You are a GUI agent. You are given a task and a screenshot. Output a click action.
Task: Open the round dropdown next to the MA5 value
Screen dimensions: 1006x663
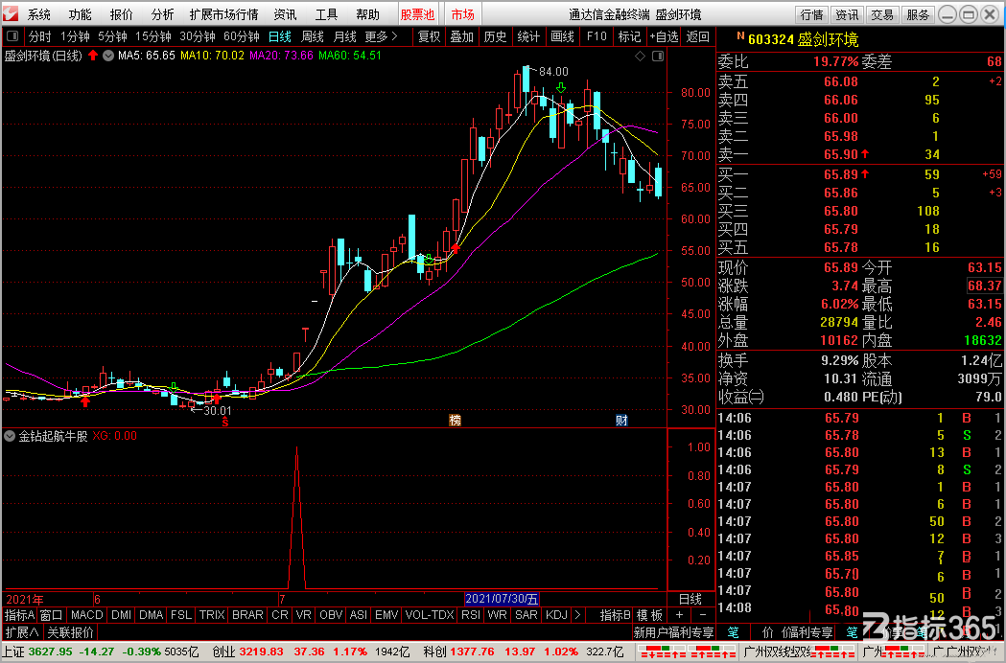(x=108, y=56)
